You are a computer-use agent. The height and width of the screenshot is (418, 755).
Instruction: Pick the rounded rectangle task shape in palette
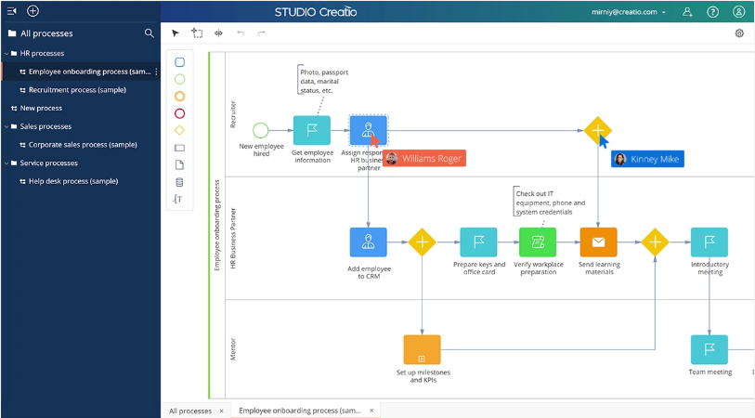179,62
